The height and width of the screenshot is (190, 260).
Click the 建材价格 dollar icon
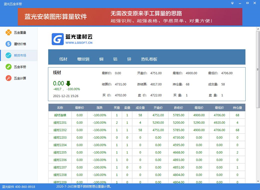9,44
